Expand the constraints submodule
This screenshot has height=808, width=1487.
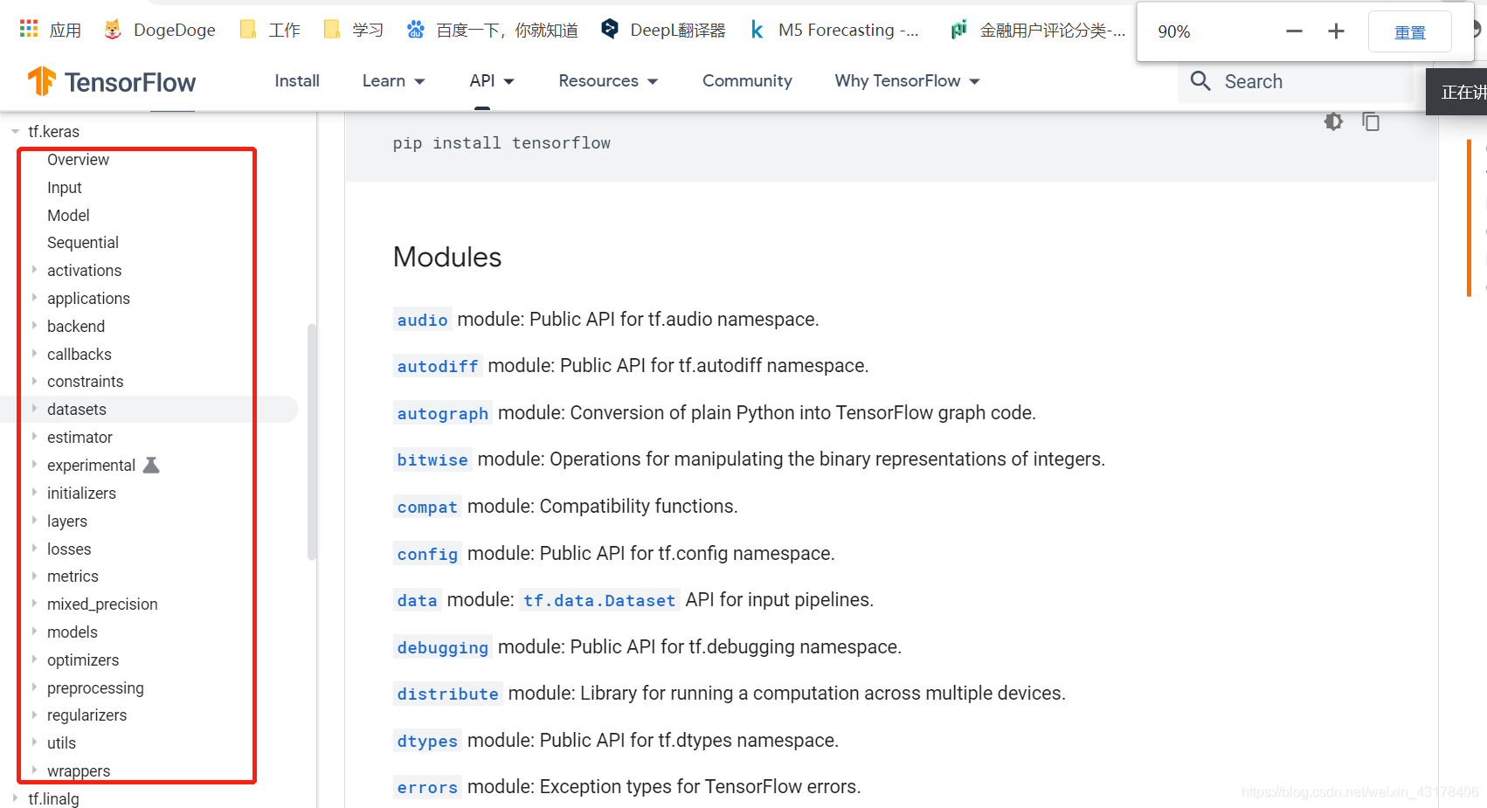35,381
